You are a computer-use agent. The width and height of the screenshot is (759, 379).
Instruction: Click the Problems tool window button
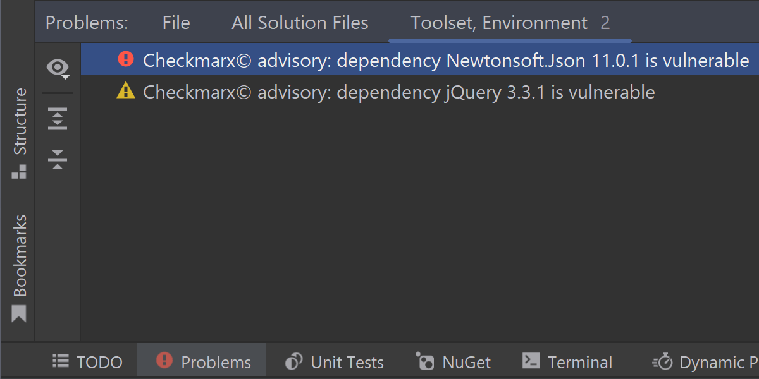(x=202, y=362)
